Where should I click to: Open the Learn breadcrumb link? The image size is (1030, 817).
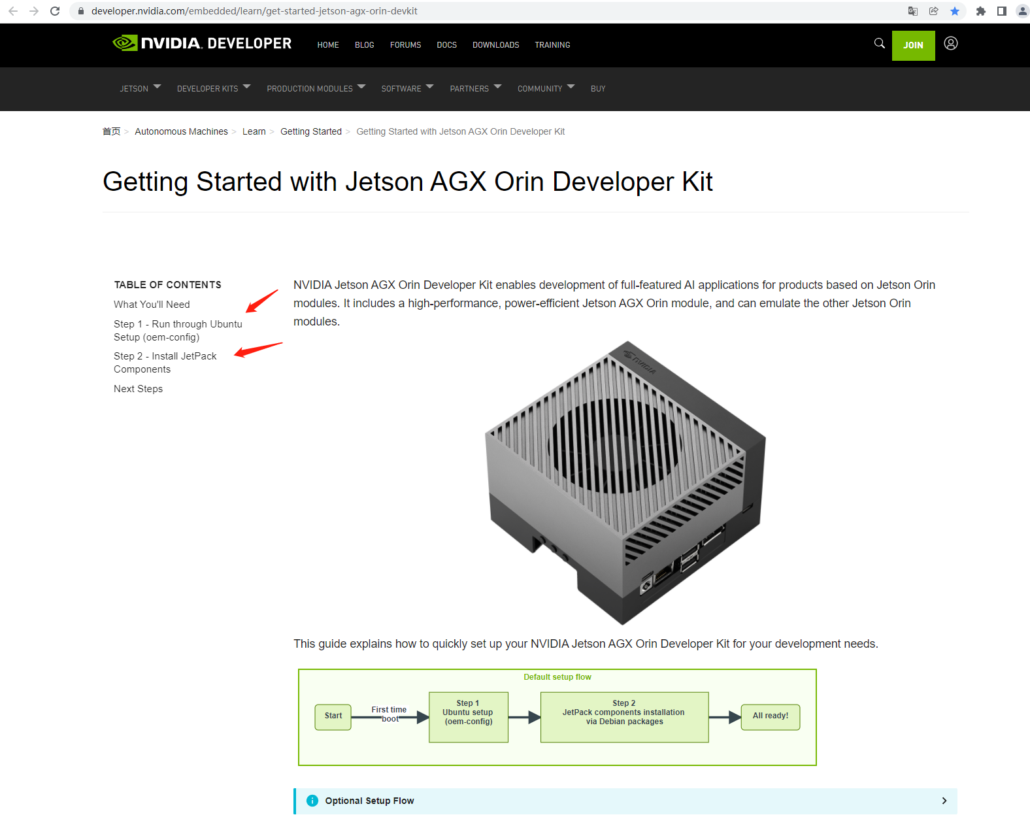[254, 131]
